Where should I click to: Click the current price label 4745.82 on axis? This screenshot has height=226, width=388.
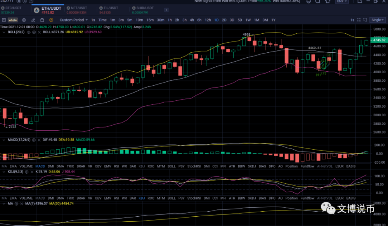[x=379, y=40]
